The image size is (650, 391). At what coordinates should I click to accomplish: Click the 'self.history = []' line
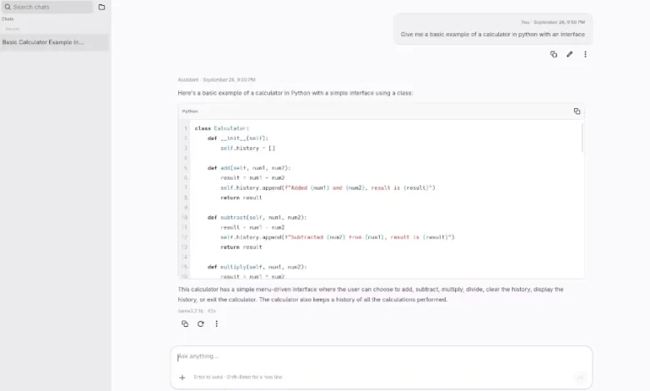tap(247, 148)
